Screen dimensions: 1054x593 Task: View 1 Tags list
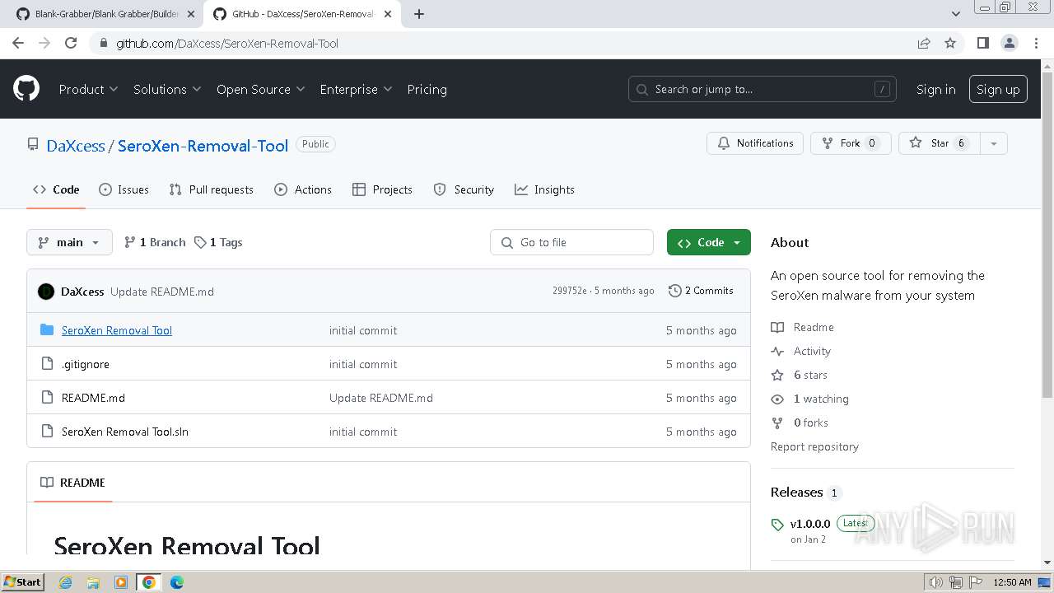point(218,242)
